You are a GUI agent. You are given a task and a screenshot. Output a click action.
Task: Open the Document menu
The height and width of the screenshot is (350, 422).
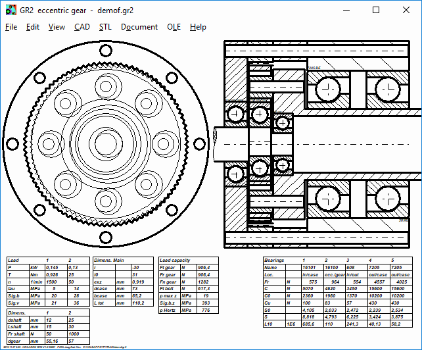[x=139, y=27]
